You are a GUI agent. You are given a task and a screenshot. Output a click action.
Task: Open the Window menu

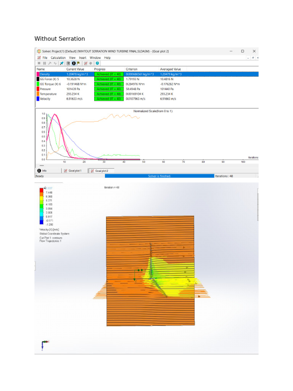[x=95, y=58]
